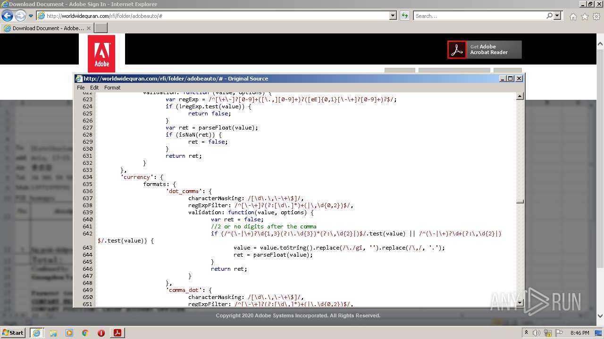
Task: Click browser page scrollbar up arrow
Action: click(600, 44)
